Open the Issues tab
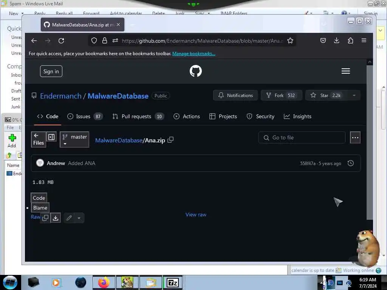This screenshot has height=290, width=387. (85, 116)
